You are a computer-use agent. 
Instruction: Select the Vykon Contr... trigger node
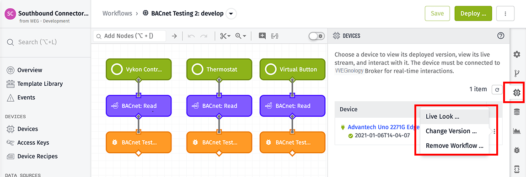pos(139,69)
